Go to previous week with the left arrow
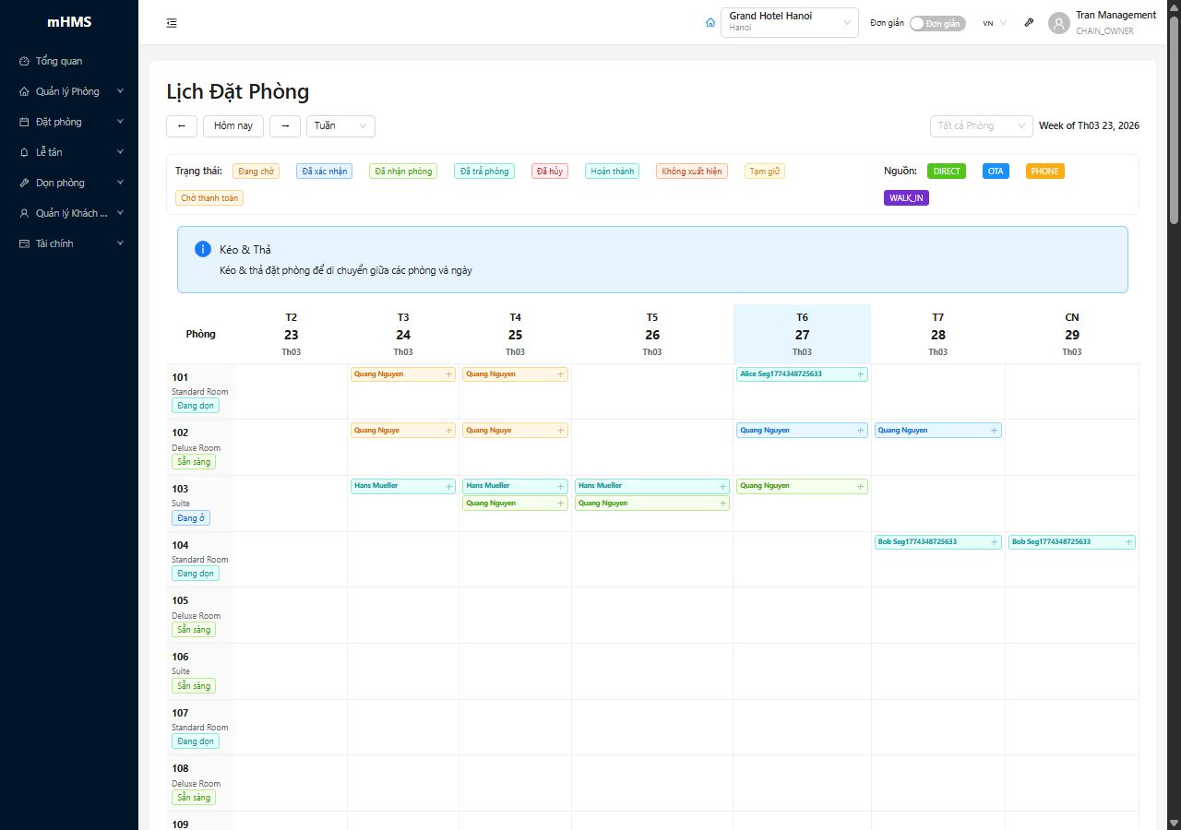This screenshot has height=830, width=1181. coord(182,126)
